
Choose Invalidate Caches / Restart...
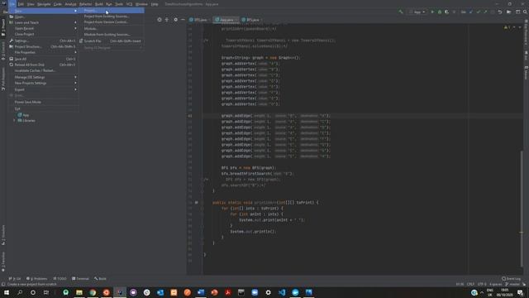[44, 70]
